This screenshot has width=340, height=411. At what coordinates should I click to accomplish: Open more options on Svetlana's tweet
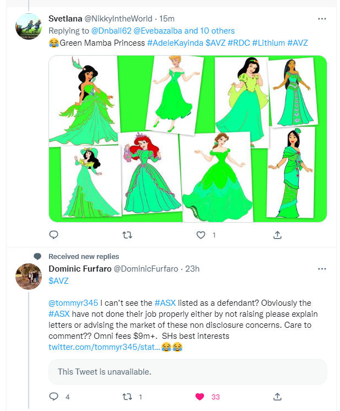click(x=322, y=19)
